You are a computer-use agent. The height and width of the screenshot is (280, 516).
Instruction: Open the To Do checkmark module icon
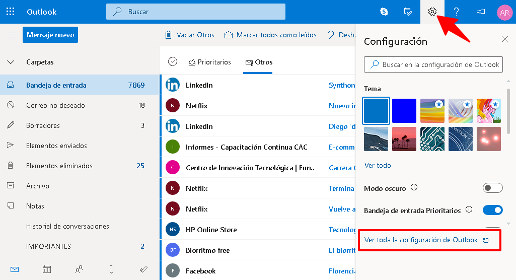point(143,269)
